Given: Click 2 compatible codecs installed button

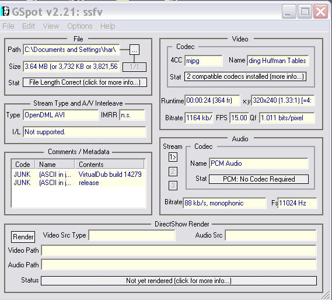Looking at the screenshot, I should tap(245, 76).
